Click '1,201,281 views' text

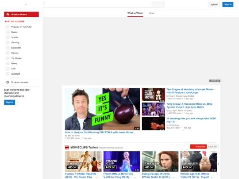[73, 138]
